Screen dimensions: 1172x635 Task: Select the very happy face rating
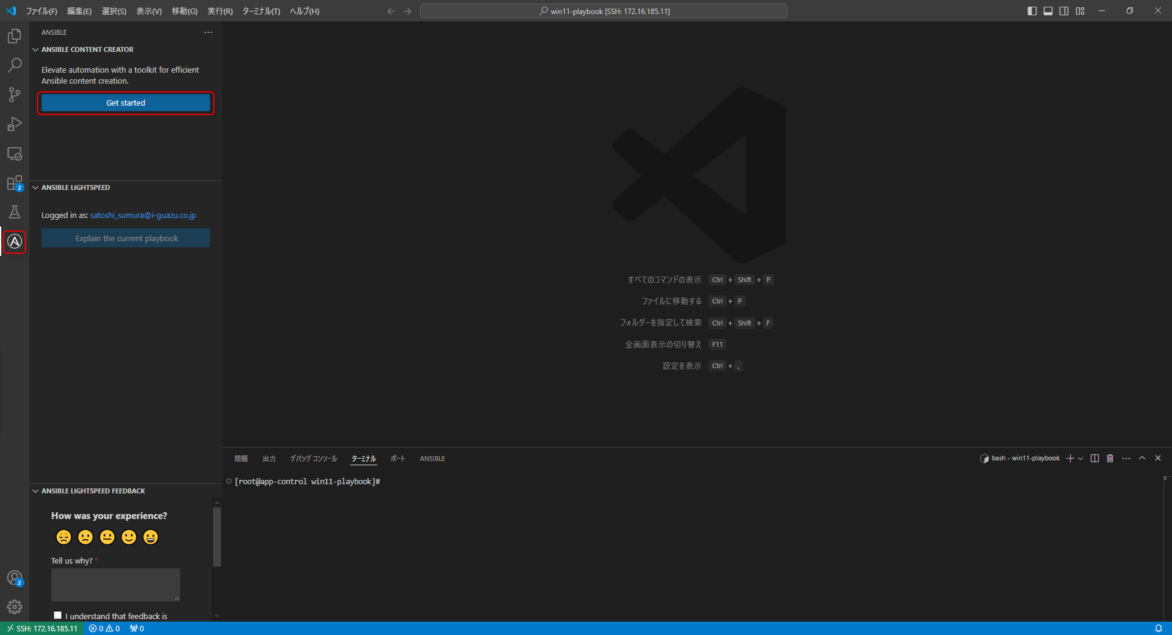(151, 537)
